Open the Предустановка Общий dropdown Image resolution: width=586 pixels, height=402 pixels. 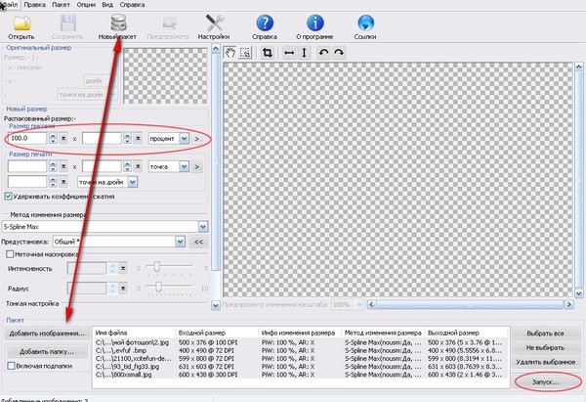[180, 242]
